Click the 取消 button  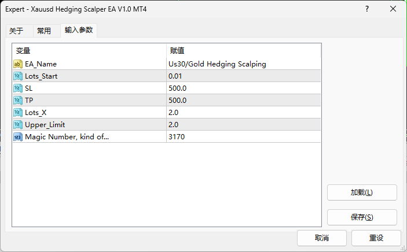(322, 238)
